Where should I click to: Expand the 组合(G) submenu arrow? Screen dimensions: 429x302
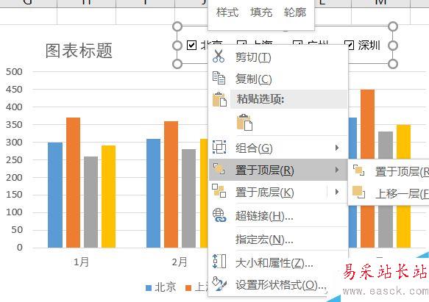(x=337, y=148)
